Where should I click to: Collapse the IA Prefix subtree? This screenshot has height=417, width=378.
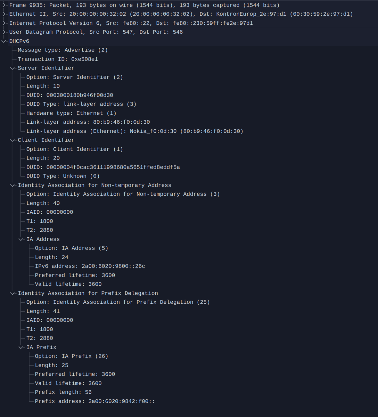[x=21, y=347]
